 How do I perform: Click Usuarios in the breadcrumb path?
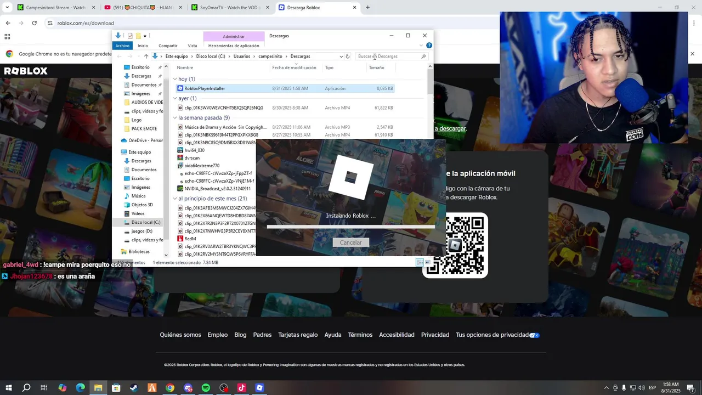point(241,56)
